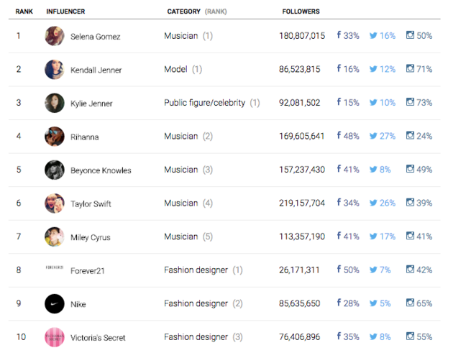
Task: Open the Kendall Jenner name link
Action: coord(96,70)
